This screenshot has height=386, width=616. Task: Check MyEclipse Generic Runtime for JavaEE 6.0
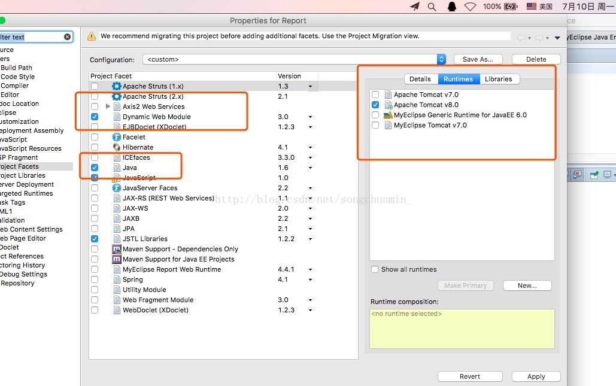coord(375,115)
